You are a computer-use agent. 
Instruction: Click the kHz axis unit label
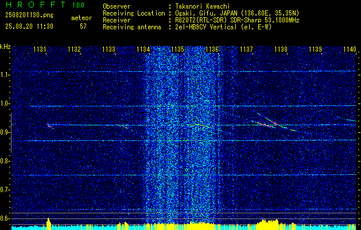(5, 47)
